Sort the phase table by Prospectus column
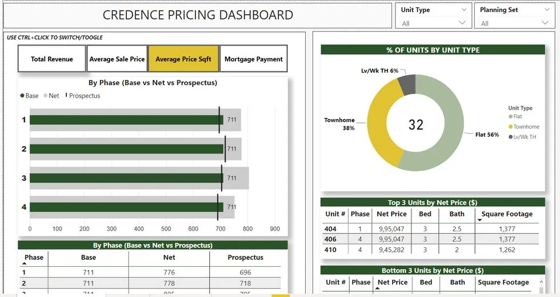This screenshot has height=297, width=560. (245, 258)
